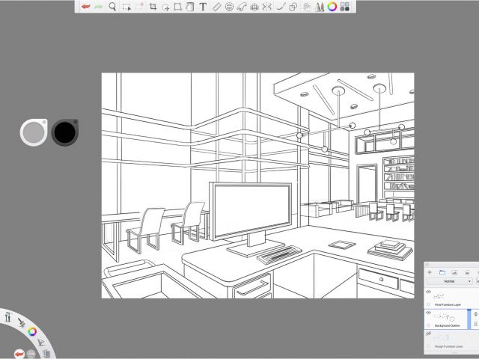
Task: Select the Zoom magnifier tool
Action: (112, 7)
